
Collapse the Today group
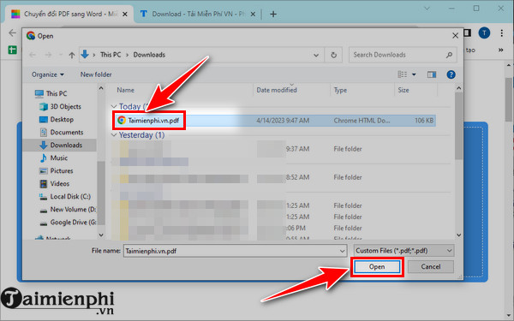pyautogui.click(x=114, y=106)
